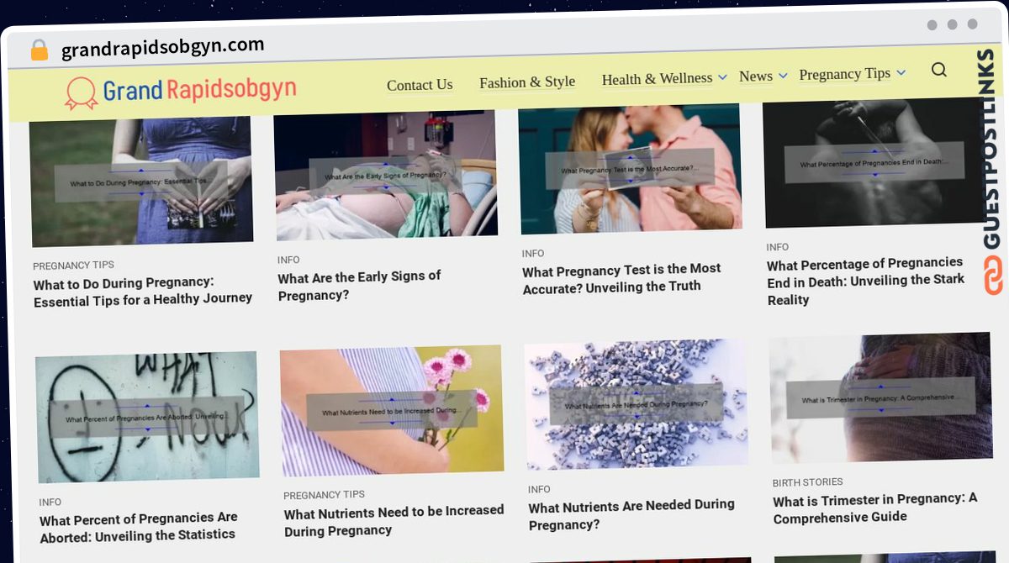The image size is (1009, 563).
Task: Open the Contact Us menu item
Action: [420, 85]
